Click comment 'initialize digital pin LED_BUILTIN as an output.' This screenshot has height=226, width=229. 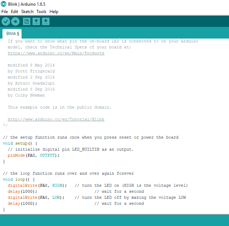tap(71, 149)
